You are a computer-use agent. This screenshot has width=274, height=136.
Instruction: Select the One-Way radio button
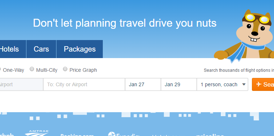[0, 69]
